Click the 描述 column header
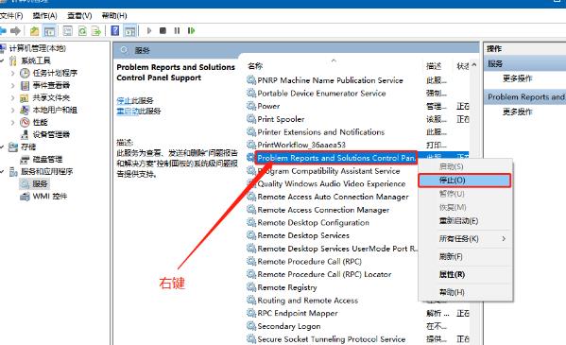Screen dimensions: 566x345 tap(434, 66)
